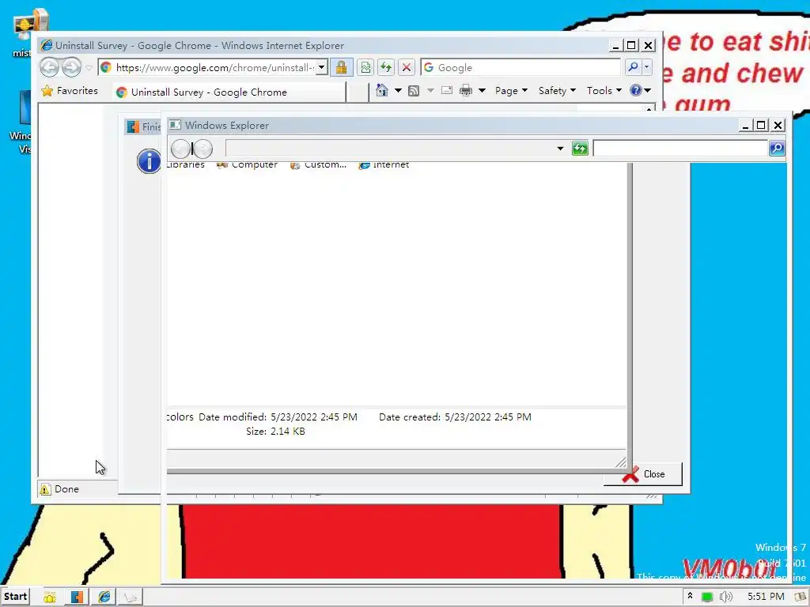
Task: Click the Windows Explorer address field
Action: 390,149
